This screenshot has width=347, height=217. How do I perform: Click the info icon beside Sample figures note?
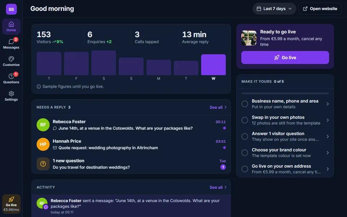point(39,86)
